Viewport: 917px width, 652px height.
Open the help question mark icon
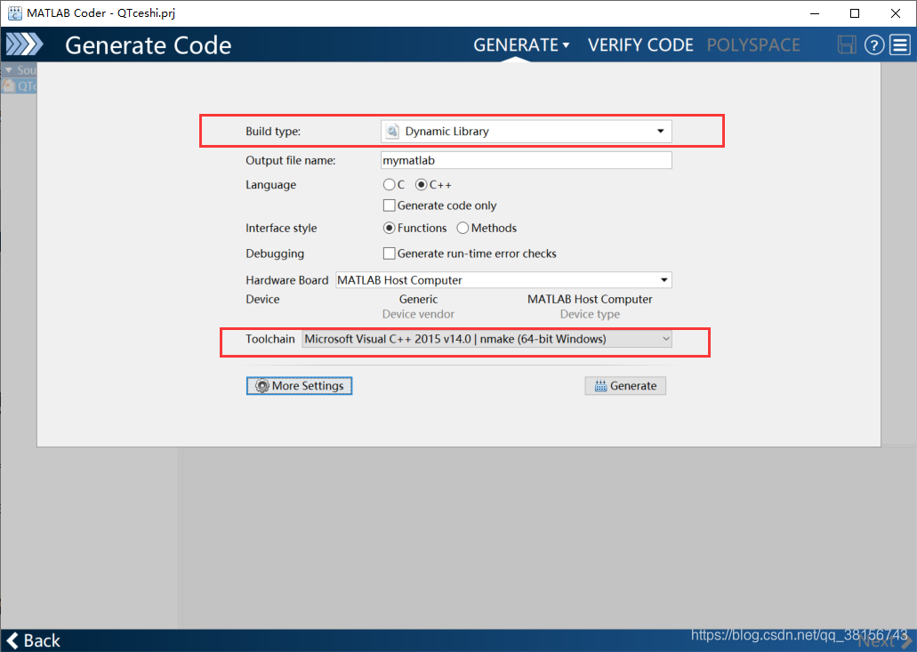pyautogui.click(x=873, y=45)
